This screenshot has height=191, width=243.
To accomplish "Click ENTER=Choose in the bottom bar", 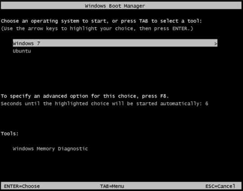I will [x=22, y=186].
